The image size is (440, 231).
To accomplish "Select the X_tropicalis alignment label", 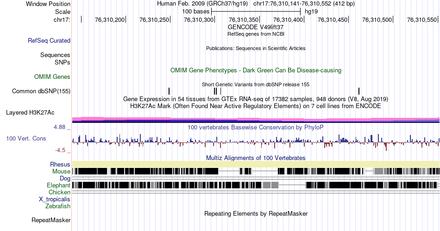I will click(55, 199).
